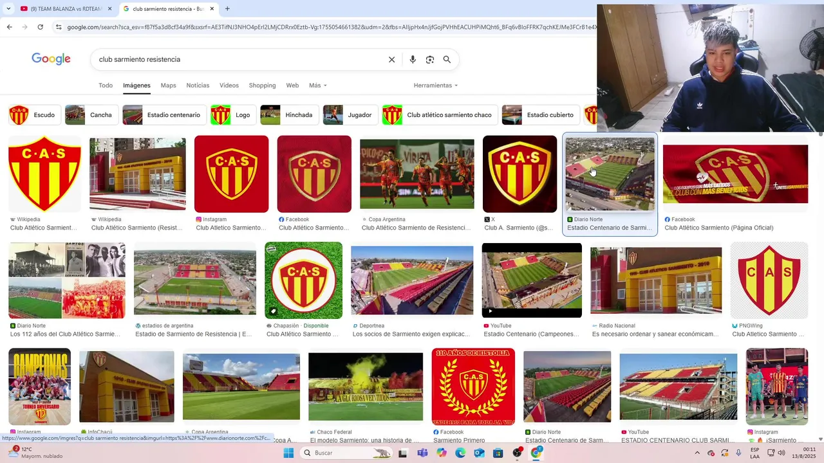Open Outlook from the taskbar
This screenshot has height=463, width=824.
pos(479,453)
